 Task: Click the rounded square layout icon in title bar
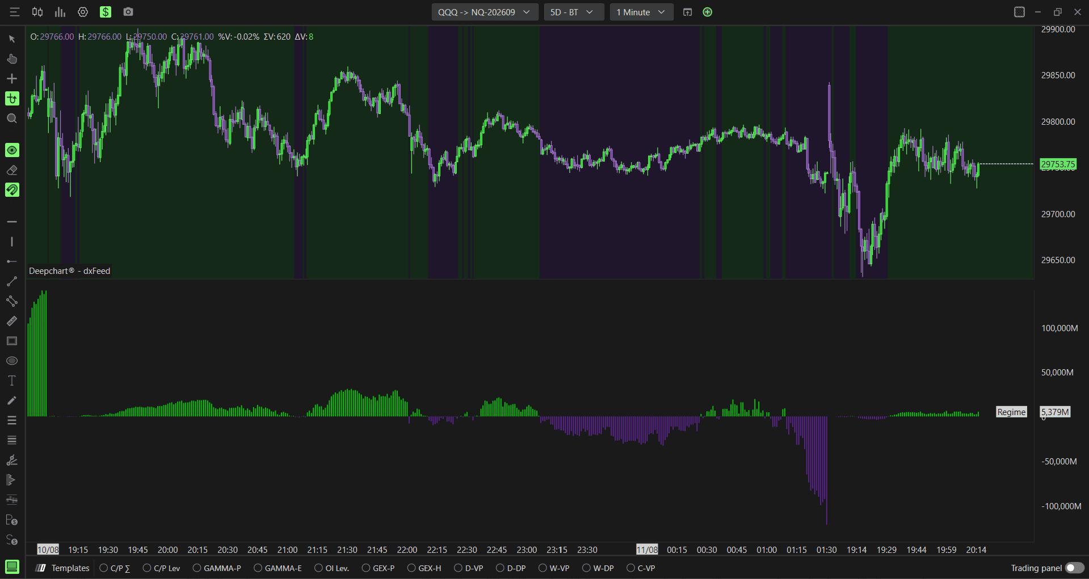1019,12
